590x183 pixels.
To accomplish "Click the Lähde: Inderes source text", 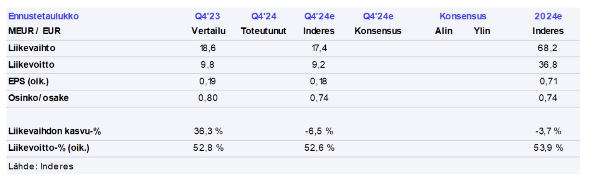I will point(41,166).
